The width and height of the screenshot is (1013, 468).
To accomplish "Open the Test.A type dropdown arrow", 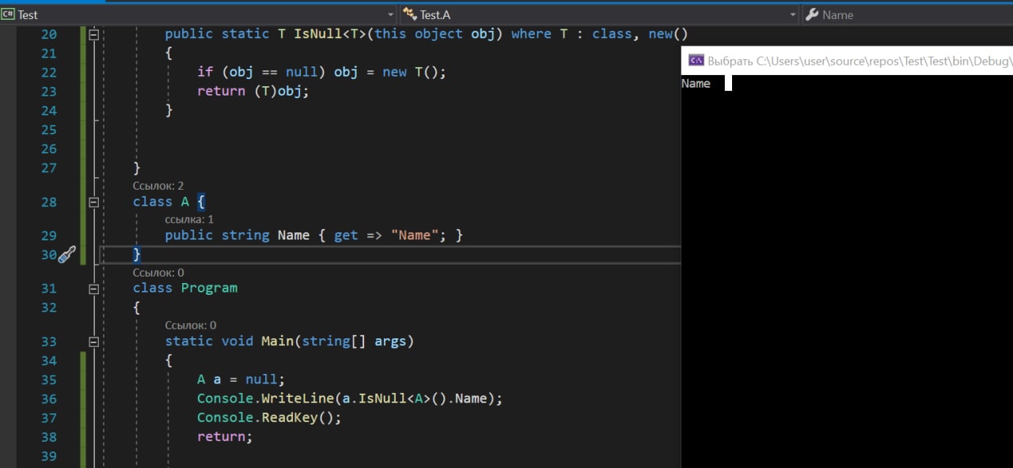I will click(x=793, y=15).
